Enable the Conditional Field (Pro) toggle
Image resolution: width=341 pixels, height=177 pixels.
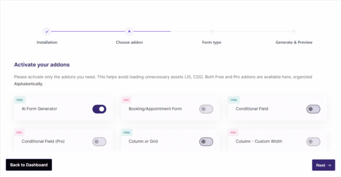tap(99, 142)
